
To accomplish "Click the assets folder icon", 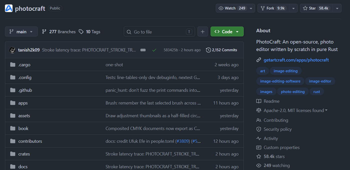I will click(x=13, y=116).
